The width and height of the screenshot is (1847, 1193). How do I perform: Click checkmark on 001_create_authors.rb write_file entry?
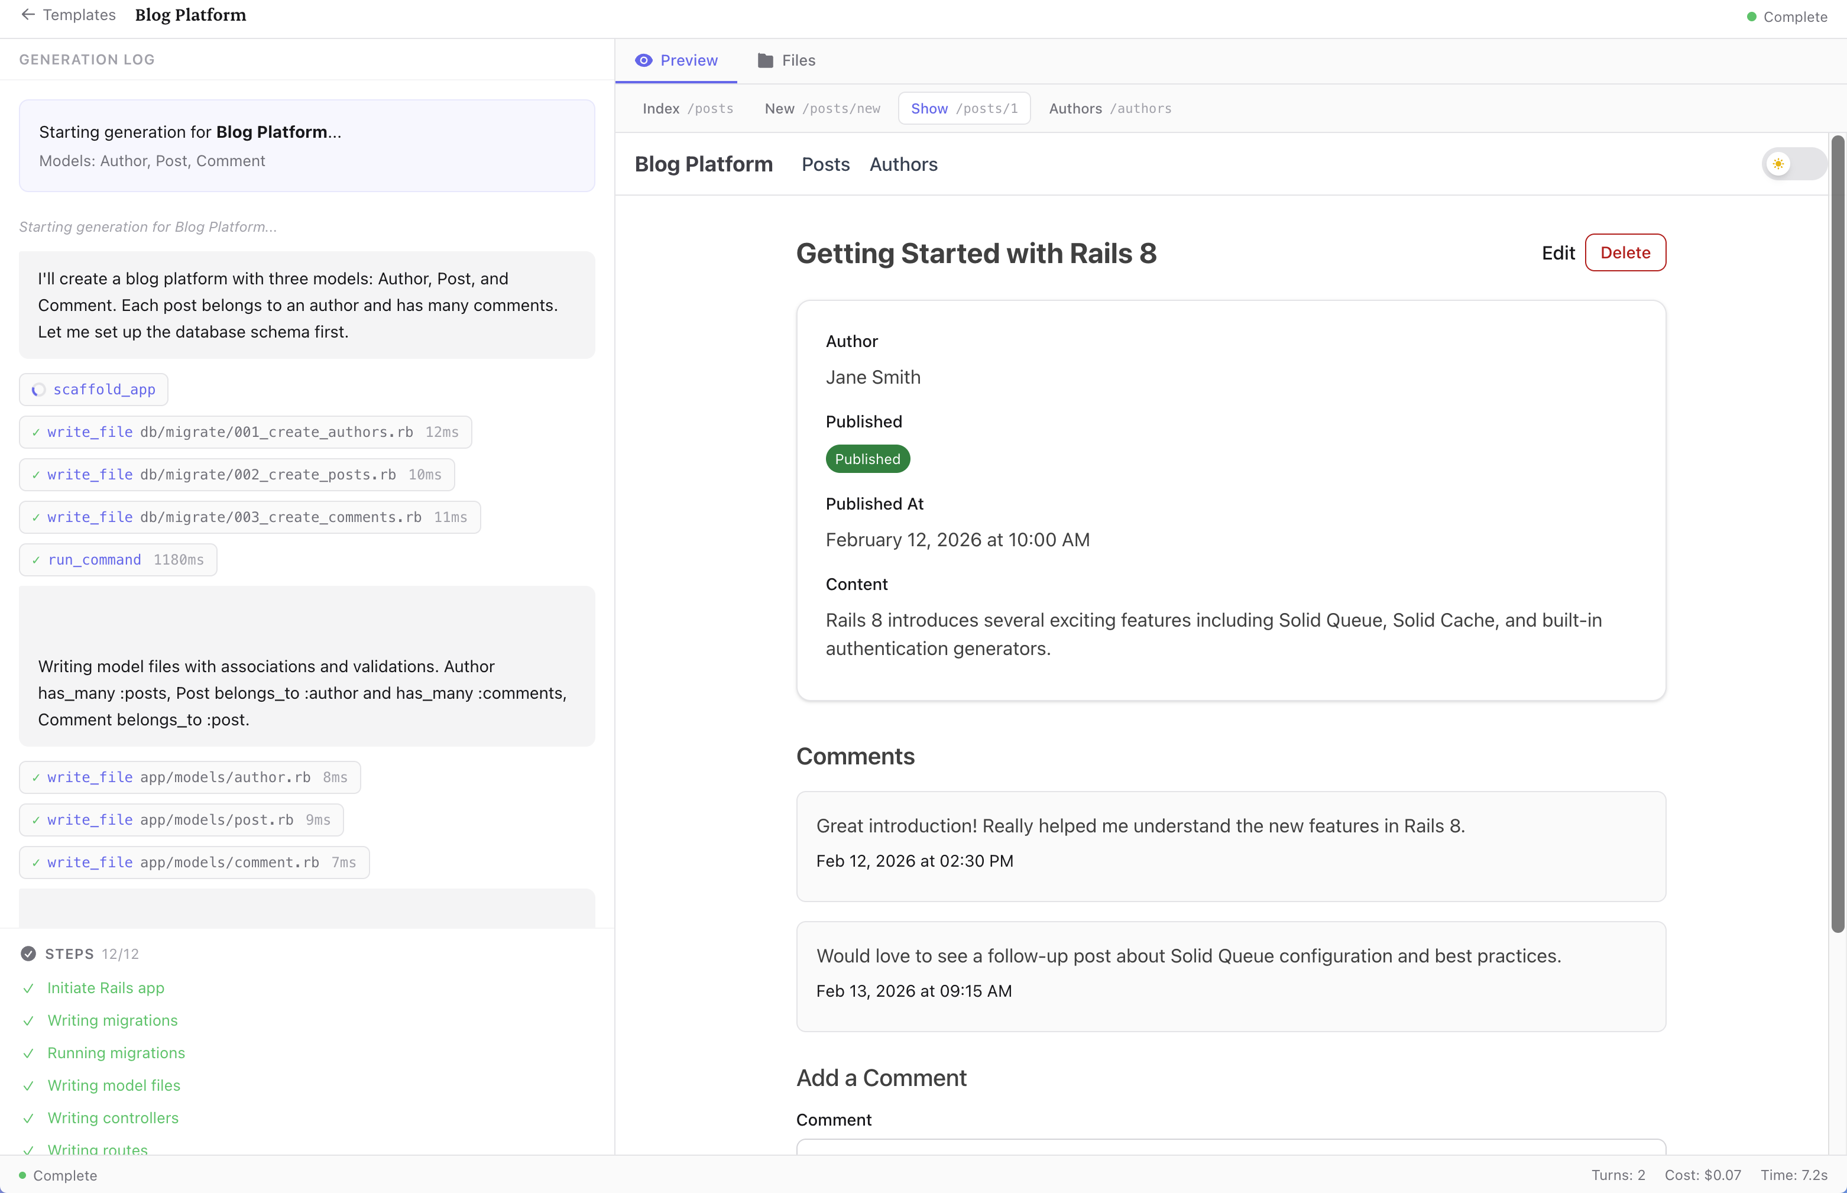click(35, 432)
